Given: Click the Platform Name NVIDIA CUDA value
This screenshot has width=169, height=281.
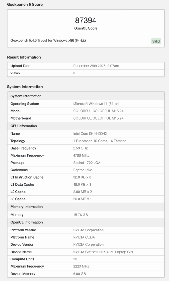Looking at the screenshot, I should 84,237.
